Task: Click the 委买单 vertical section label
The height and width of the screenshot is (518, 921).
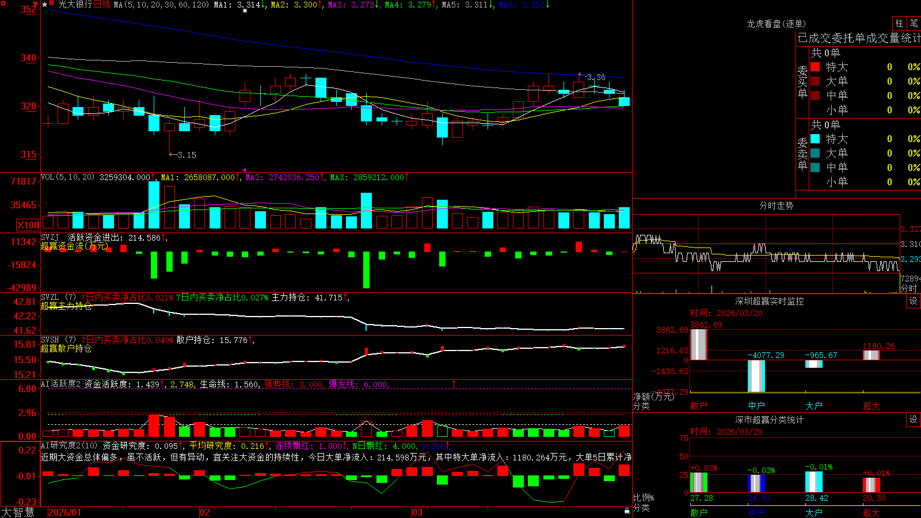Action: [x=802, y=82]
